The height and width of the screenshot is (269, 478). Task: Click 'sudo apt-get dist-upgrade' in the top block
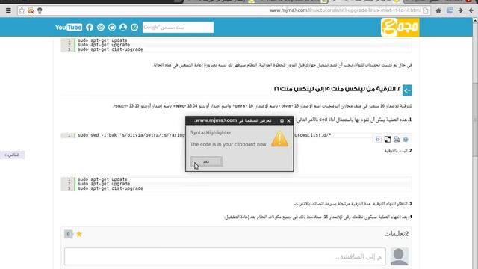pyautogui.click(x=110, y=49)
